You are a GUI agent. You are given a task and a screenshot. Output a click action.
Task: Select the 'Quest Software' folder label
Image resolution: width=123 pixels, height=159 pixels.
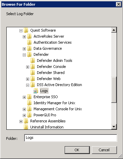pyautogui.click(x=43, y=30)
